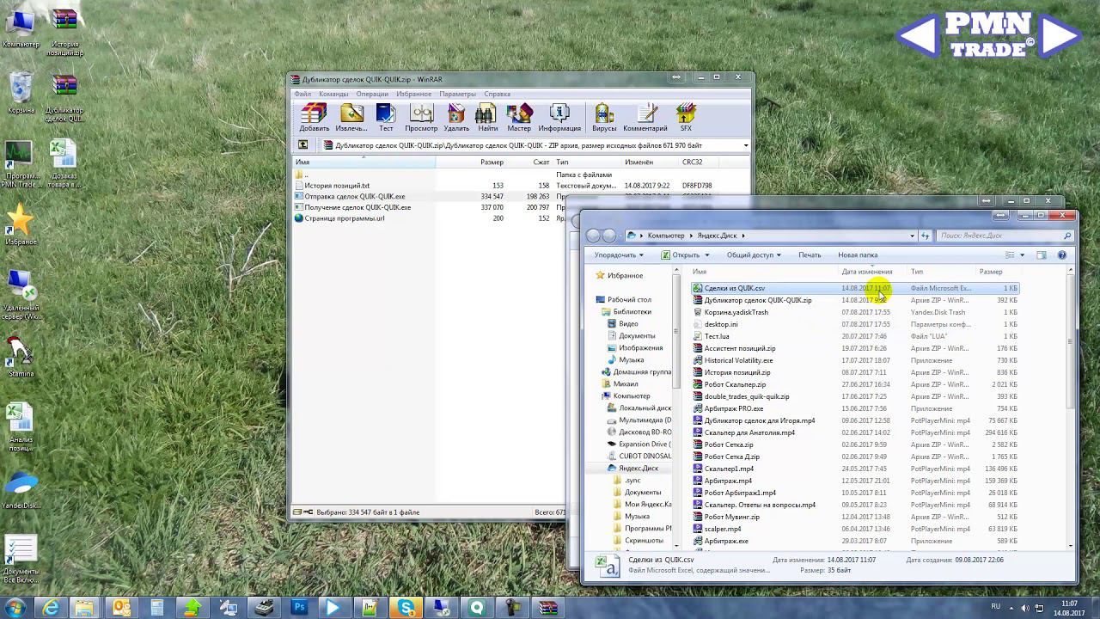Select Дубликатор сделок QUIK-QUIK.zip in Explorer
This screenshot has width=1100, height=619.
tap(757, 300)
